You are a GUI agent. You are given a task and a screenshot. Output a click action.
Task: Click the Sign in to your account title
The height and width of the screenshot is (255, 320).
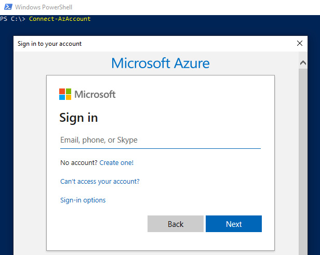coord(49,44)
